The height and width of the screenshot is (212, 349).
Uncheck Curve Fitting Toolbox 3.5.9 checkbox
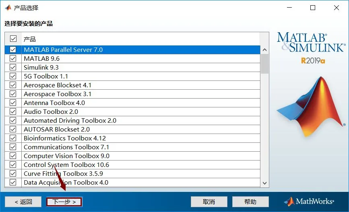[13, 173]
